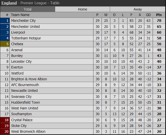This screenshot has width=166, height=135.
Task: Click the red position 18 badge
Action: click(x=5, y=120)
